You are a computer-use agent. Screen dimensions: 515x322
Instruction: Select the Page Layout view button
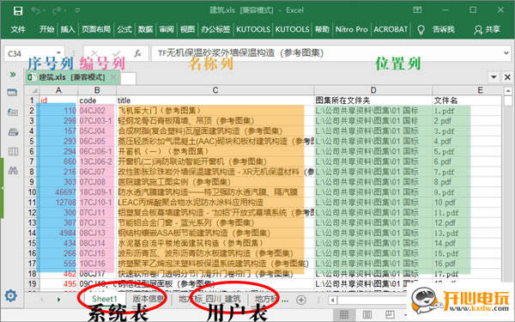pyautogui.click(x=367, y=314)
